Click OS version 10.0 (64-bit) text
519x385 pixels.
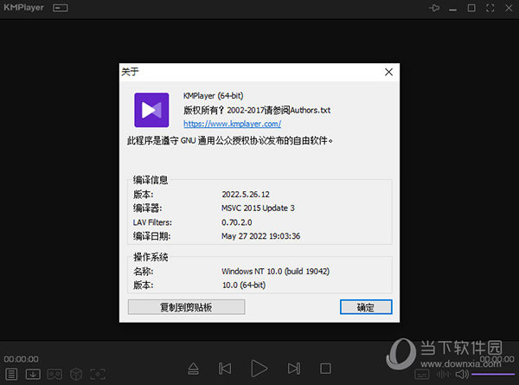244,285
